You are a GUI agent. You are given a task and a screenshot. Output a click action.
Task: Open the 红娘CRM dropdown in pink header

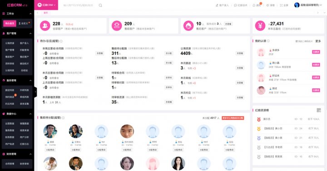[x=46, y=5]
